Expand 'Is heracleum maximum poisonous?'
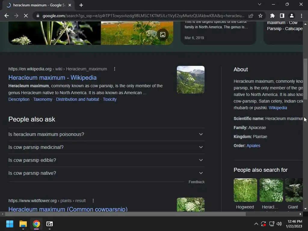Viewport: 308px width, 231px height. 106,134
